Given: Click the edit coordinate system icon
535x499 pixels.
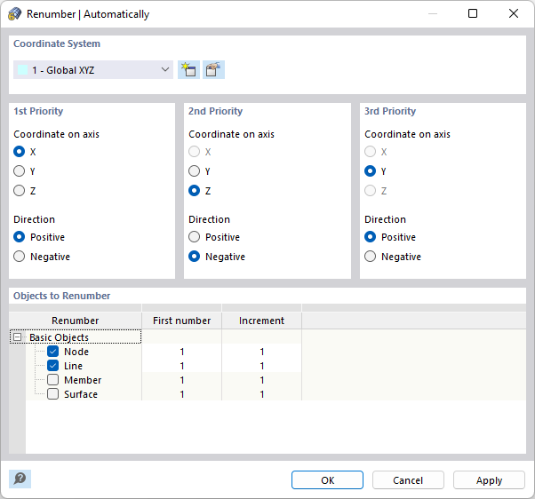Looking at the screenshot, I should [213, 70].
